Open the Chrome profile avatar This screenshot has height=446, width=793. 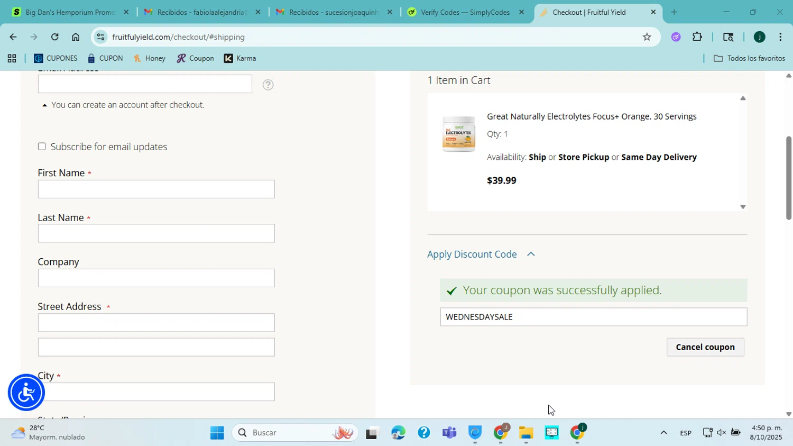[x=759, y=37]
